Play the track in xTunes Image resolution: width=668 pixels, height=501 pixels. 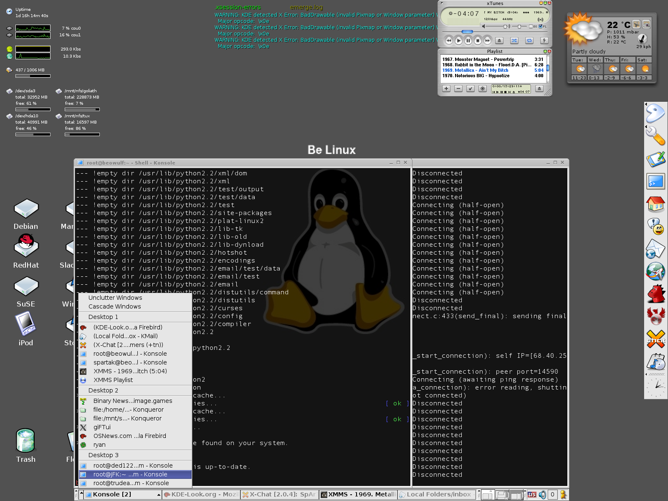(x=458, y=40)
